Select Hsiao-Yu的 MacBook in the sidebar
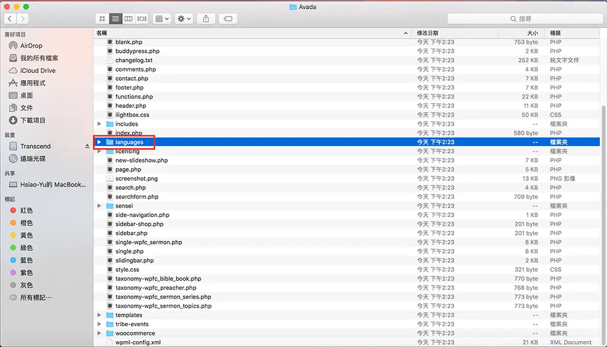 pos(47,184)
